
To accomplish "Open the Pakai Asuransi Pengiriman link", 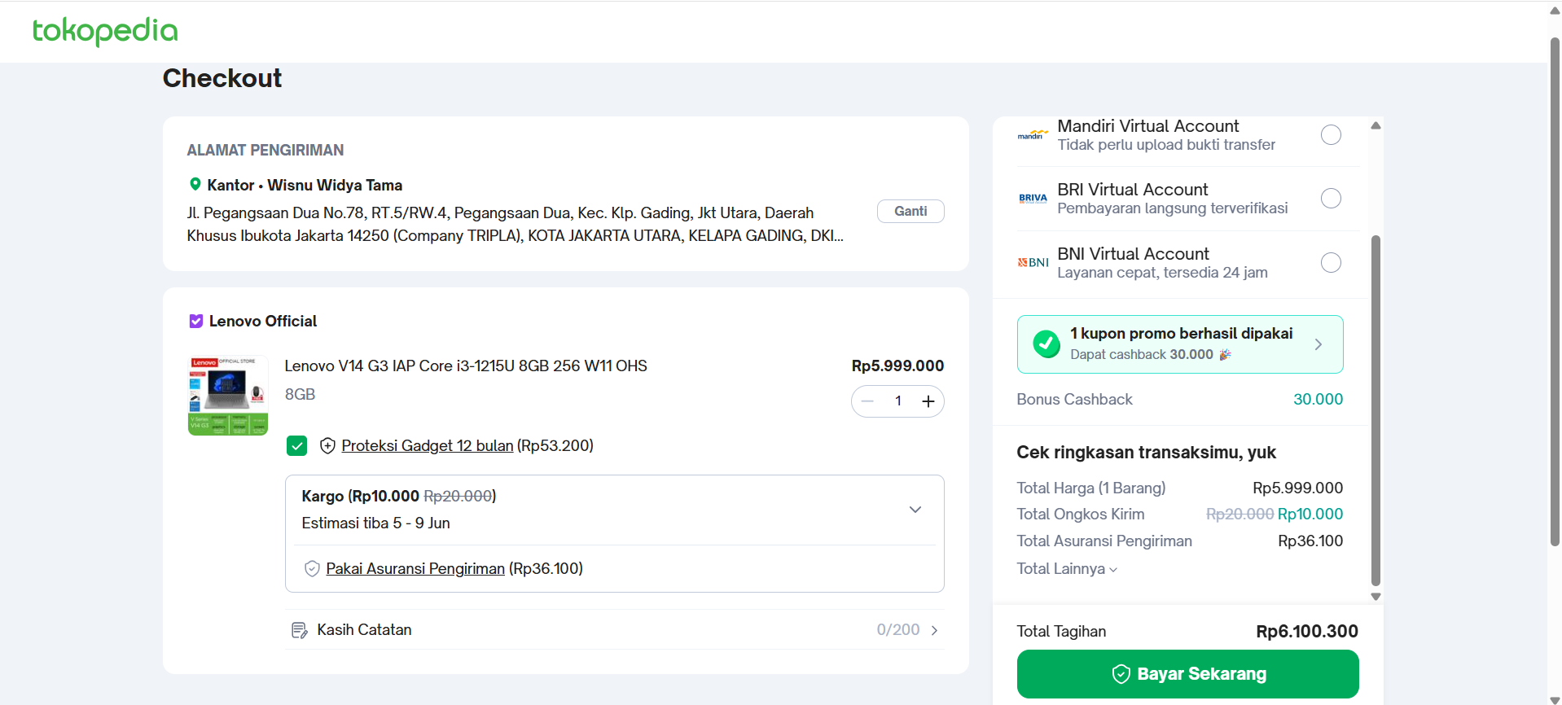I will [x=415, y=568].
